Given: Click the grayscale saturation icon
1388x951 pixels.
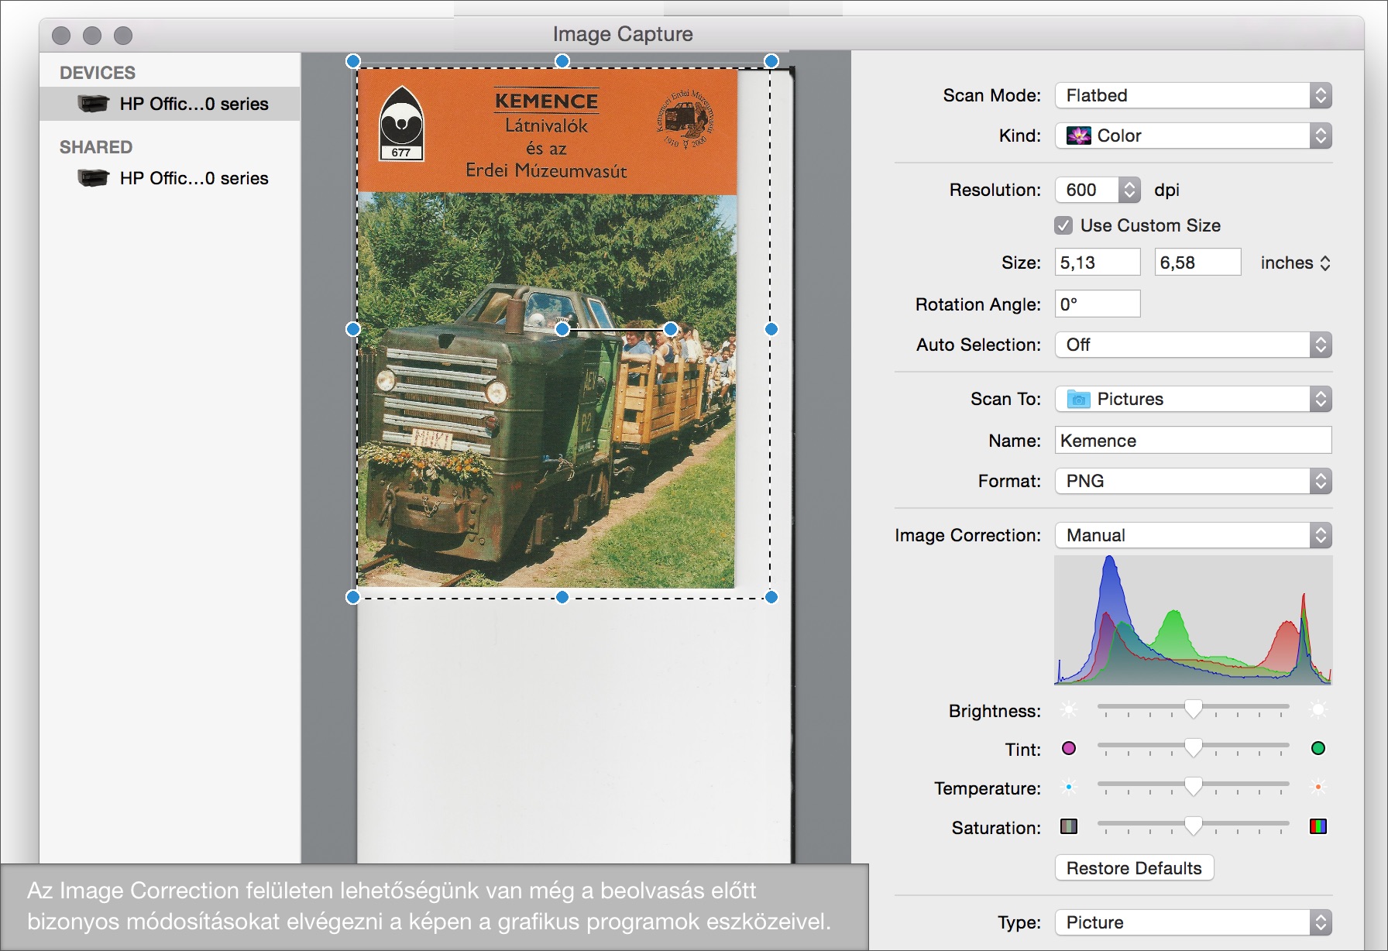Looking at the screenshot, I should coord(1069,826).
